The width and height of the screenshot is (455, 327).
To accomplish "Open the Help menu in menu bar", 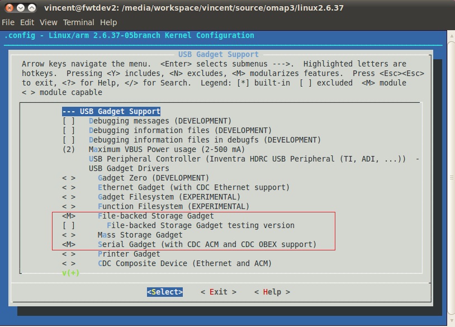I will click(x=108, y=22).
